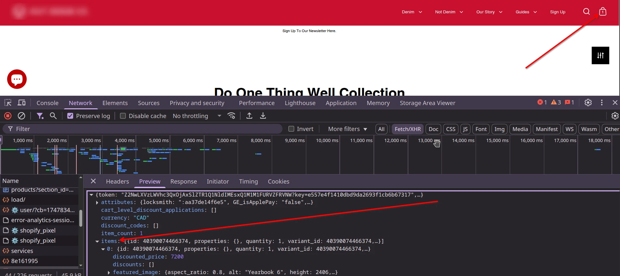Open DevTools settings gear

[x=588, y=102]
